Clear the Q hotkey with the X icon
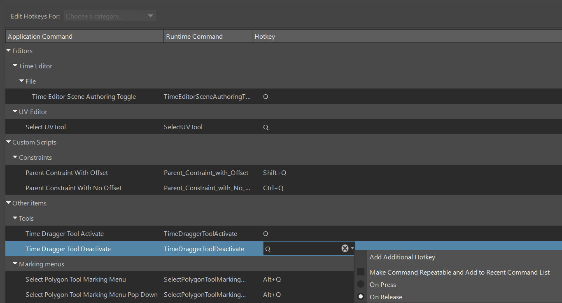 point(345,248)
